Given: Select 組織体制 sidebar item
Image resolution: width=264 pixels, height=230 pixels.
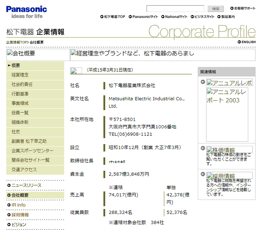Looking at the screenshot, I should coord(35,122).
